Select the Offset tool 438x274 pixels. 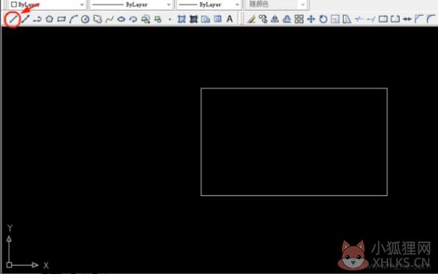(x=287, y=19)
